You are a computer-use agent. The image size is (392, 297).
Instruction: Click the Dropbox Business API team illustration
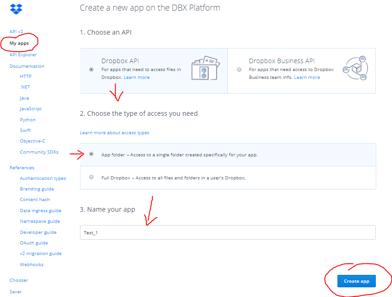coord(355,68)
